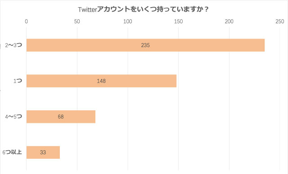
Task: Click the 100 axis tick label
Action: pyautogui.click(x=128, y=22)
